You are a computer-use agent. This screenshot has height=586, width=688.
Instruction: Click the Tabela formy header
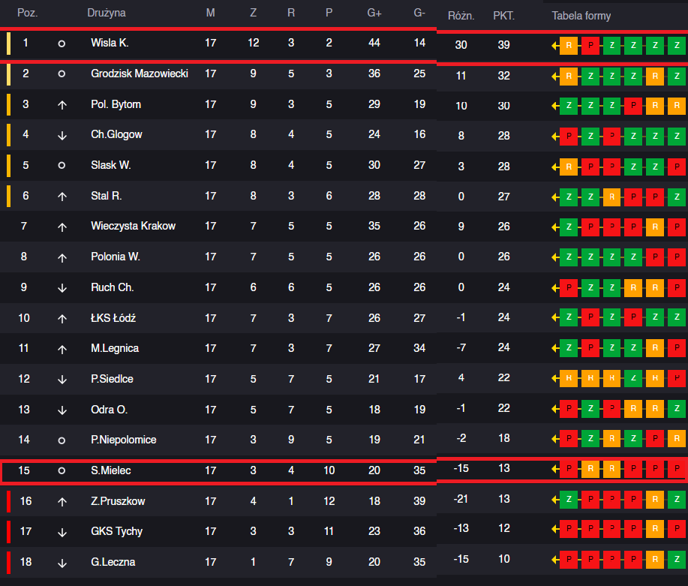(581, 16)
